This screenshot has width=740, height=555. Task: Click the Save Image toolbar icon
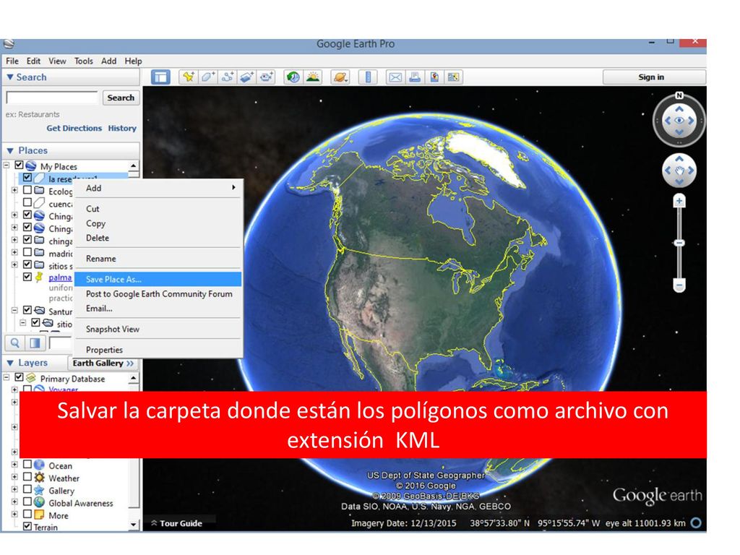click(434, 77)
